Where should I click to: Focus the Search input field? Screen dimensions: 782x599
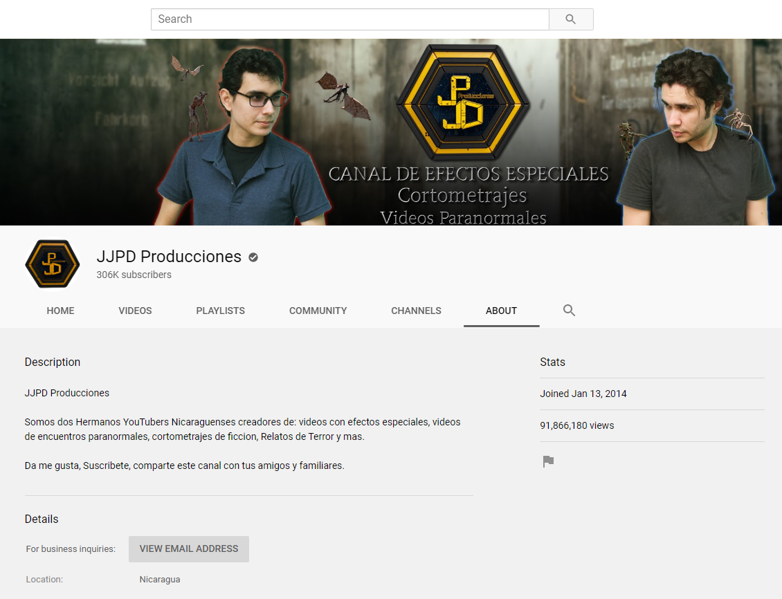(x=350, y=19)
